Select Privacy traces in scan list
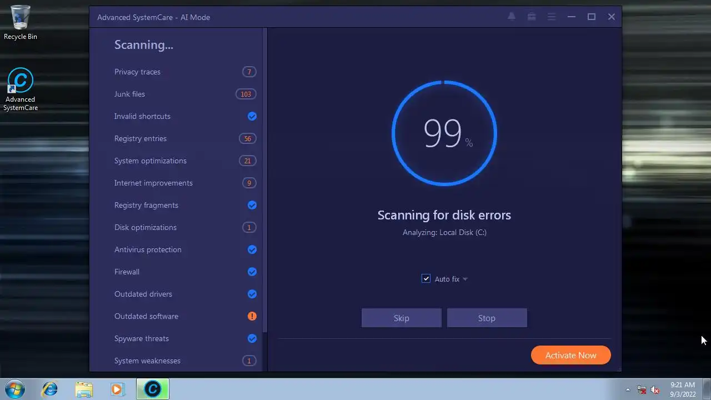This screenshot has height=400, width=711. [137, 72]
